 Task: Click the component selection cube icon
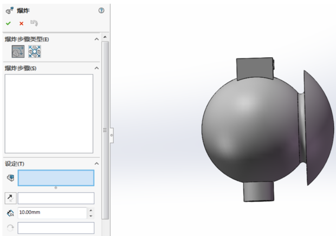point(10,178)
